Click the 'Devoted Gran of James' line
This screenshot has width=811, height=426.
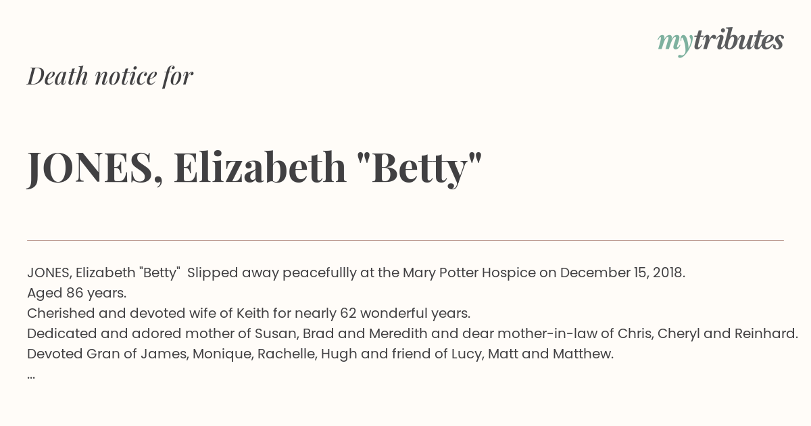(320, 354)
